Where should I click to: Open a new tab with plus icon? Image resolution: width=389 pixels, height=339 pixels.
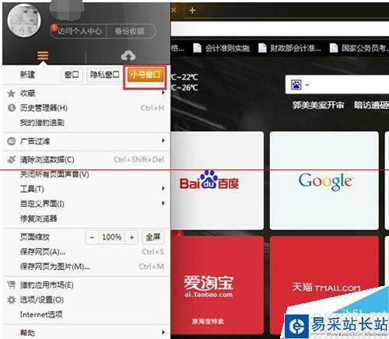tap(192, 10)
